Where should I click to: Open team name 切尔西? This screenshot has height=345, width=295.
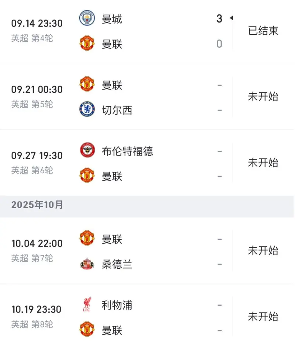[117, 110]
